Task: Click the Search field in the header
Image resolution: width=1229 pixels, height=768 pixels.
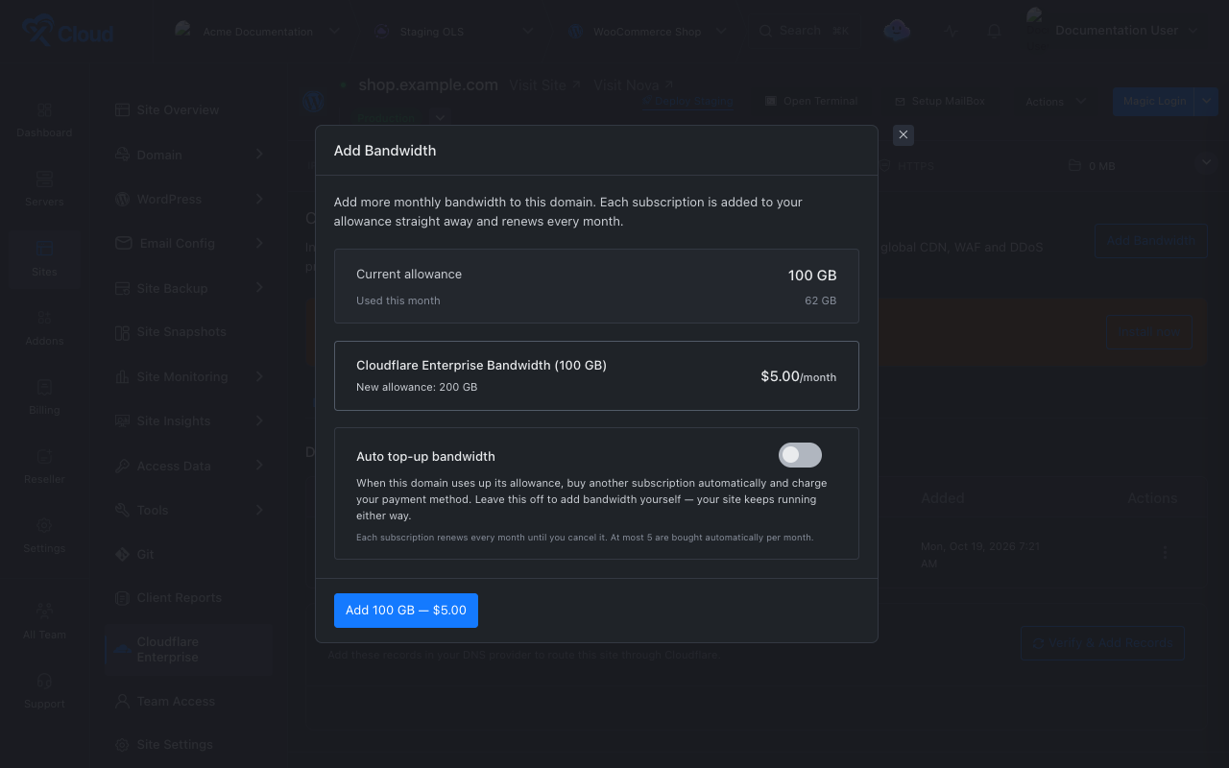Action: (x=804, y=31)
